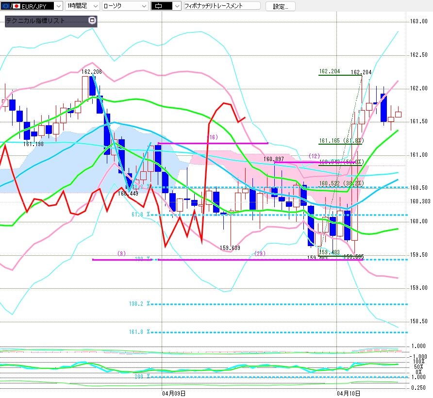Click the 04月10日 date axis label
The width and height of the screenshot is (433, 398).
click(349, 394)
